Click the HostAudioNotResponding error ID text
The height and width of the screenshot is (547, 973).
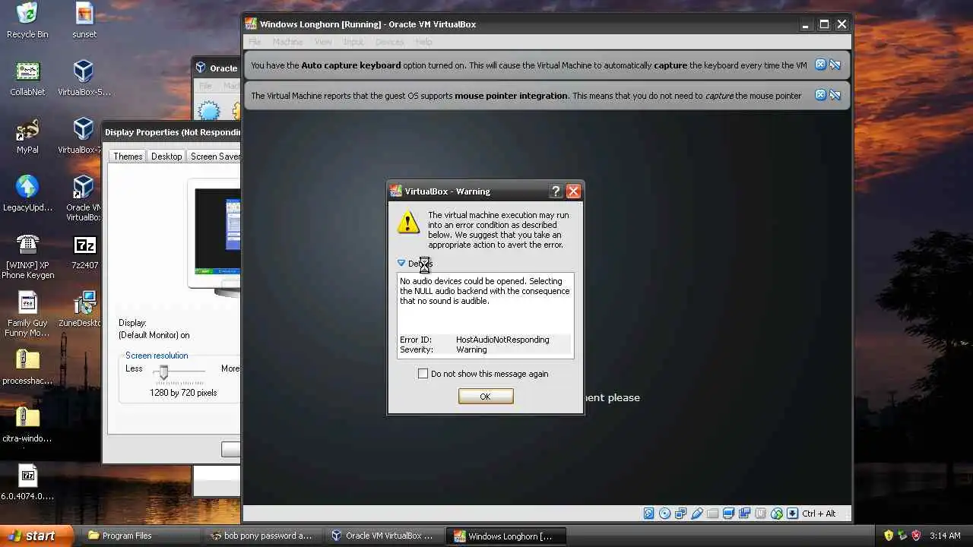click(x=502, y=340)
